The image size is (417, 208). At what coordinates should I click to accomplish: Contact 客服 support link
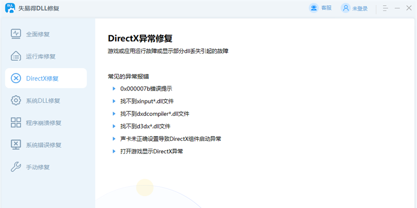pos(326,8)
